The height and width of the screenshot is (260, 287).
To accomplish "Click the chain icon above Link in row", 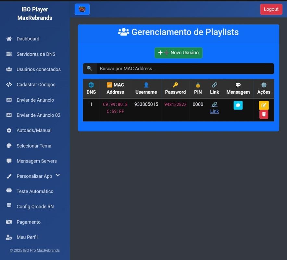I will (214, 104).
